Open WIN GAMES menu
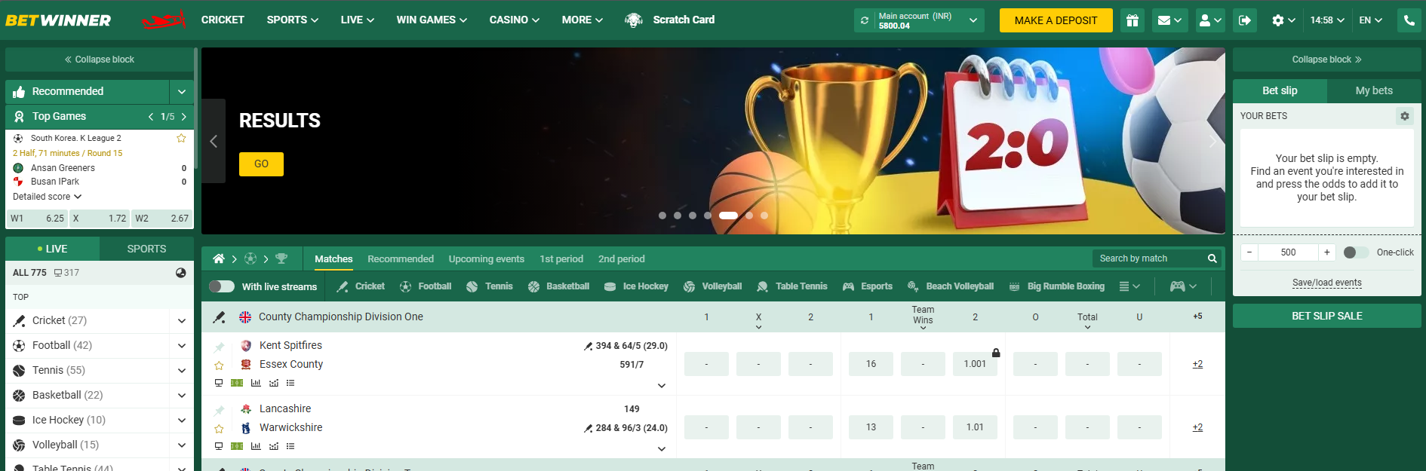 pyautogui.click(x=432, y=20)
